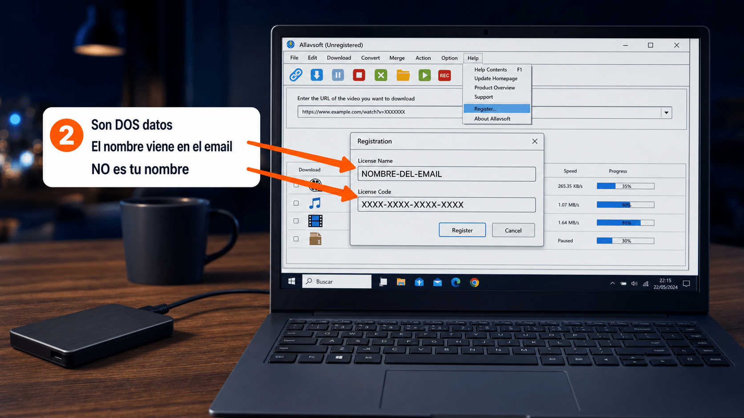Screen dimensions: 744x418
Task: Launch Microsoft Edge from the taskbar
Action: pyautogui.click(x=456, y=282)
